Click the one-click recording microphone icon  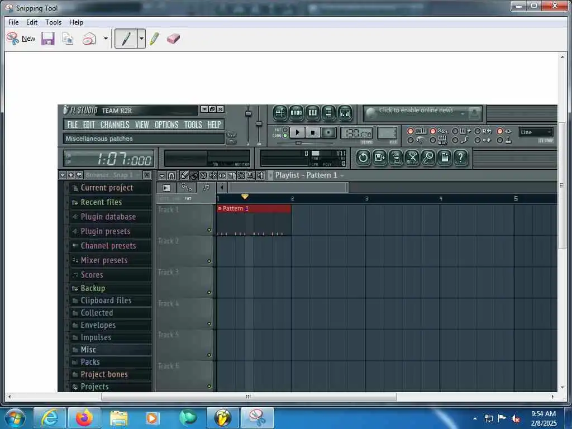[x=428, y=158]
